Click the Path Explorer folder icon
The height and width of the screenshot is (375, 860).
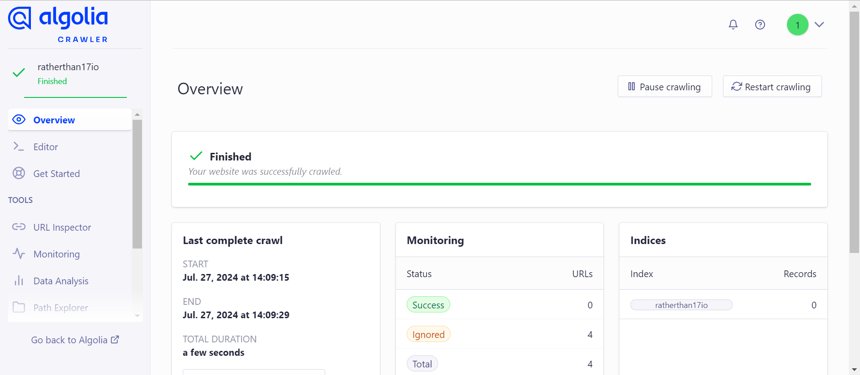point(19,307)
